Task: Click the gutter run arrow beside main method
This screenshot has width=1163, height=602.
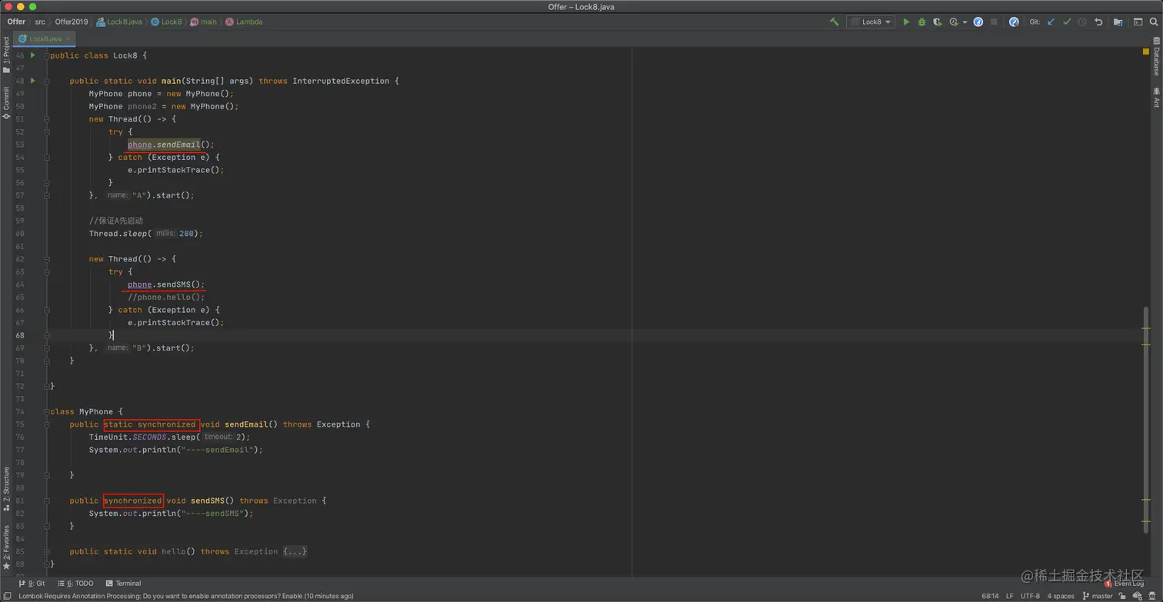Action: point(32,81)
